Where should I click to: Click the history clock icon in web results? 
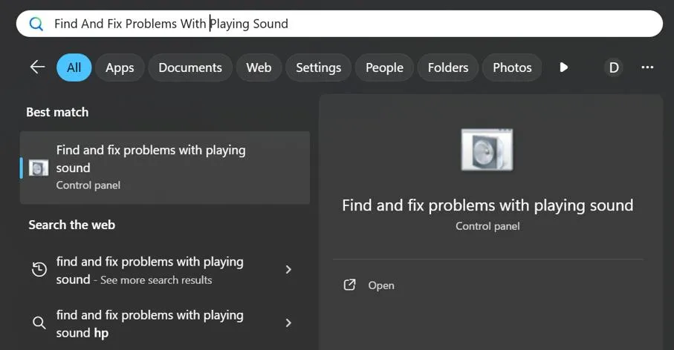pos(39,270)
